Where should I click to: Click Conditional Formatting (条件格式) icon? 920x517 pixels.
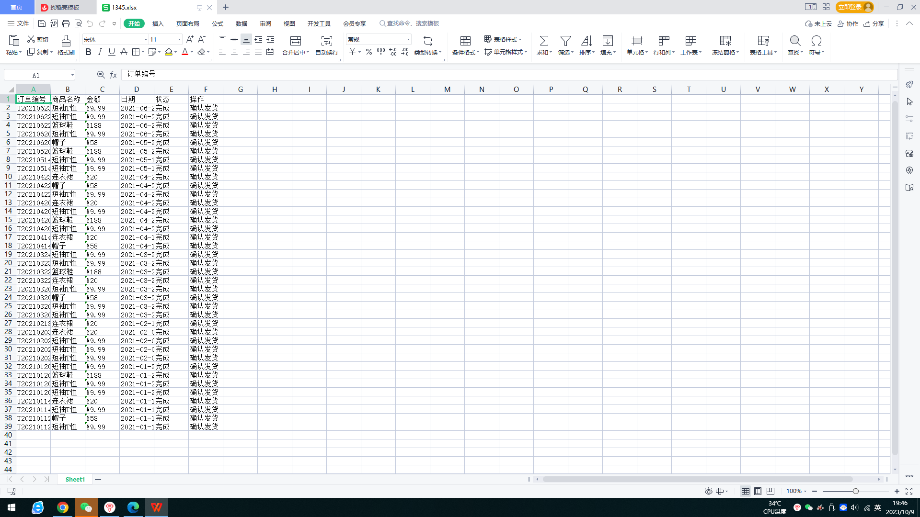[465, 41]
